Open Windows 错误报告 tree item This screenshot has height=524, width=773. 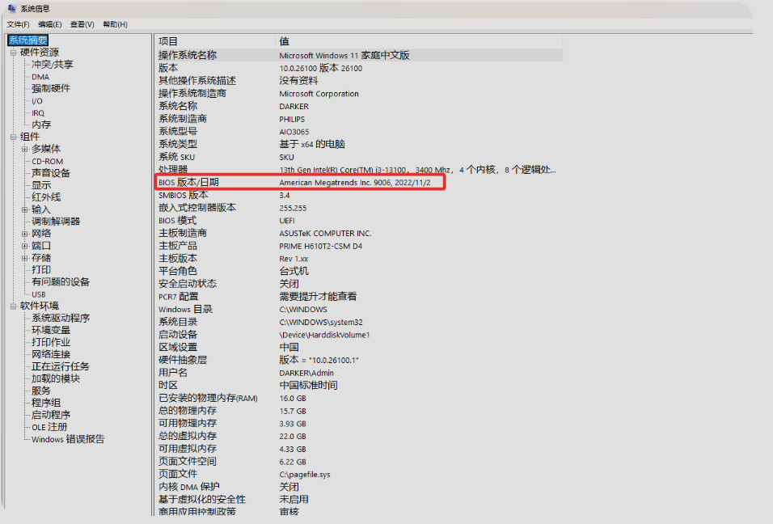click(68, 439)
